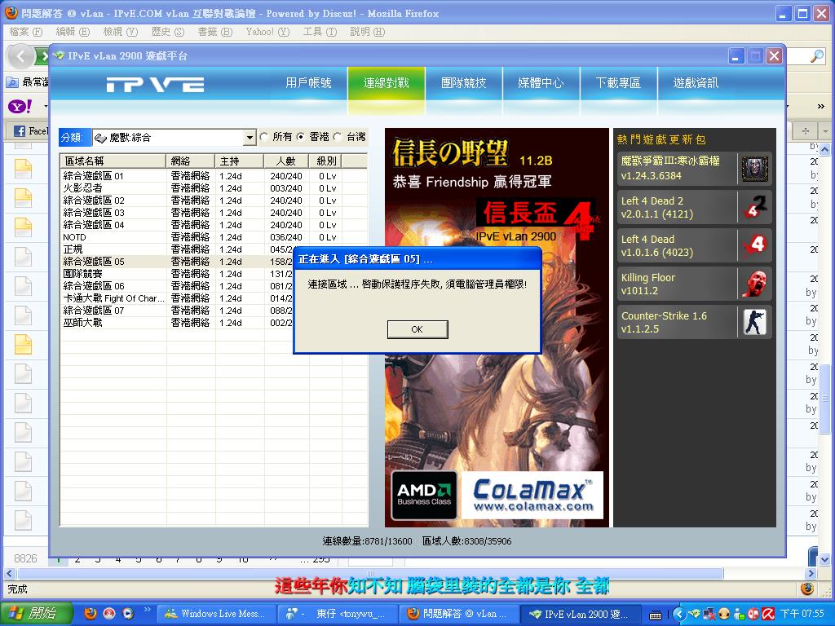
Task: Sort by the 級別 column header
Action: pos(326,161)
